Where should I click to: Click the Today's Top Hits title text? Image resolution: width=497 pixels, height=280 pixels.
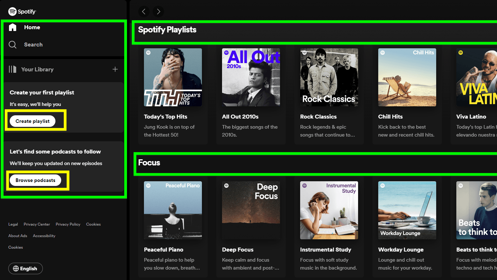166,117
